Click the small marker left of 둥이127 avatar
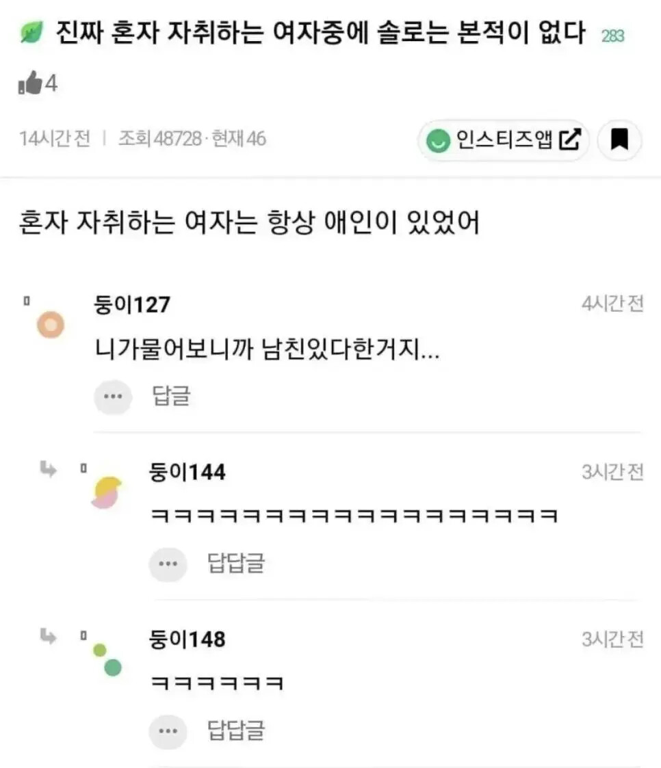This screenshot has width=661, height=768. (27, 300)
